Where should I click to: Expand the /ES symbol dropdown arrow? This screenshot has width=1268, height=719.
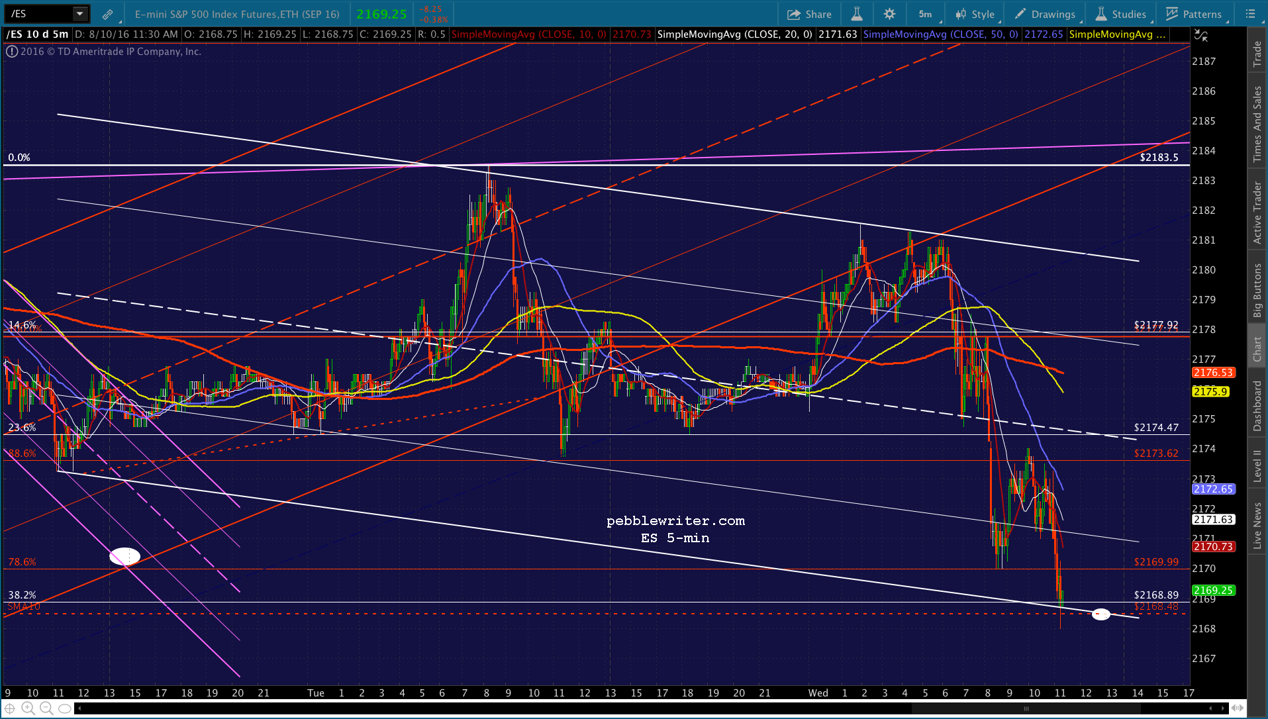pos(79,13)
